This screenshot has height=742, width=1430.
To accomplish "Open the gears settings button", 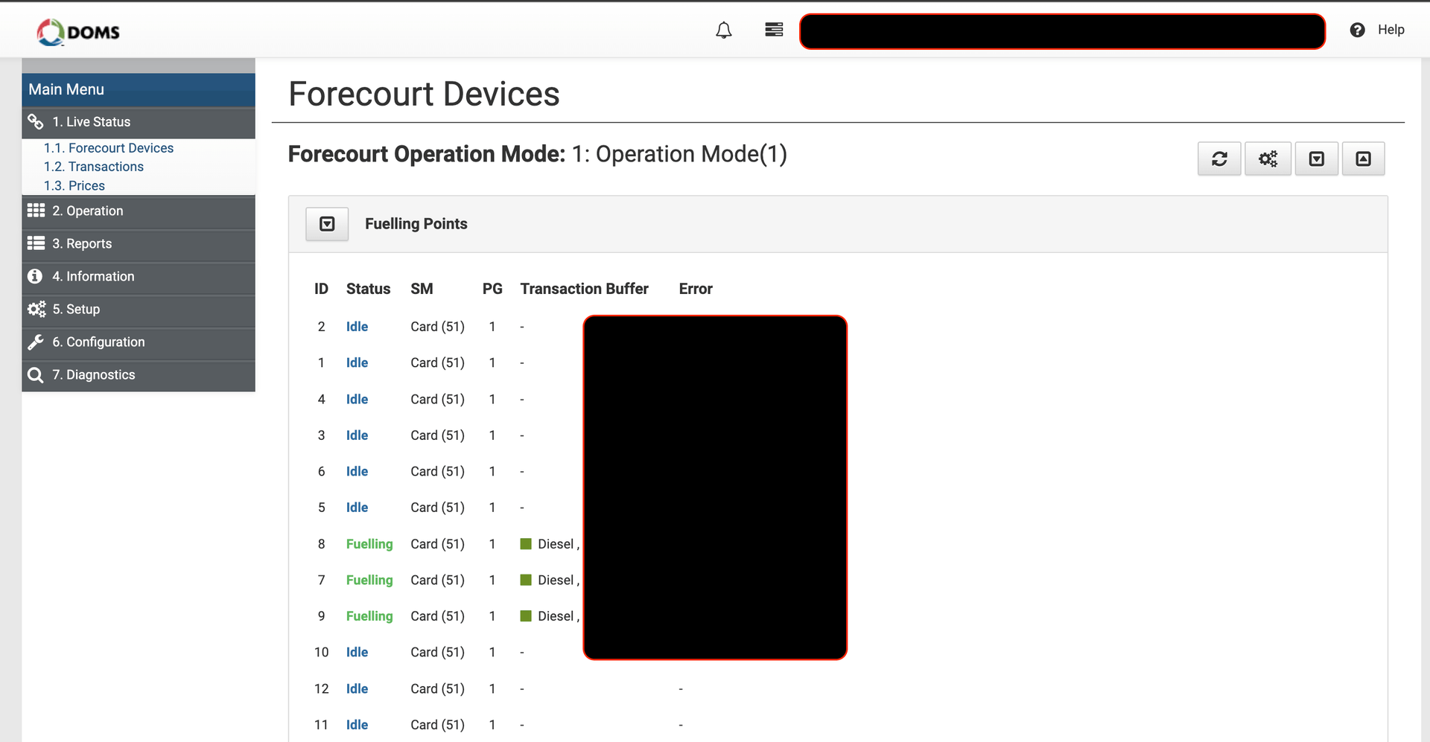I will click(1267, 159).
